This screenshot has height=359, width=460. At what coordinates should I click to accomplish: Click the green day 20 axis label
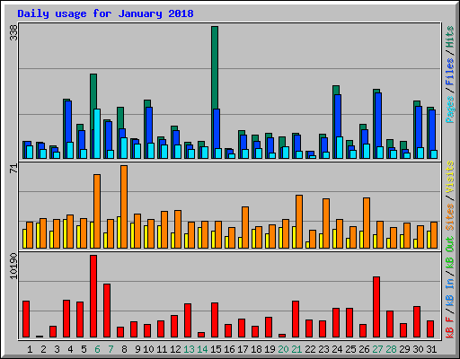(x=283, y=349)
